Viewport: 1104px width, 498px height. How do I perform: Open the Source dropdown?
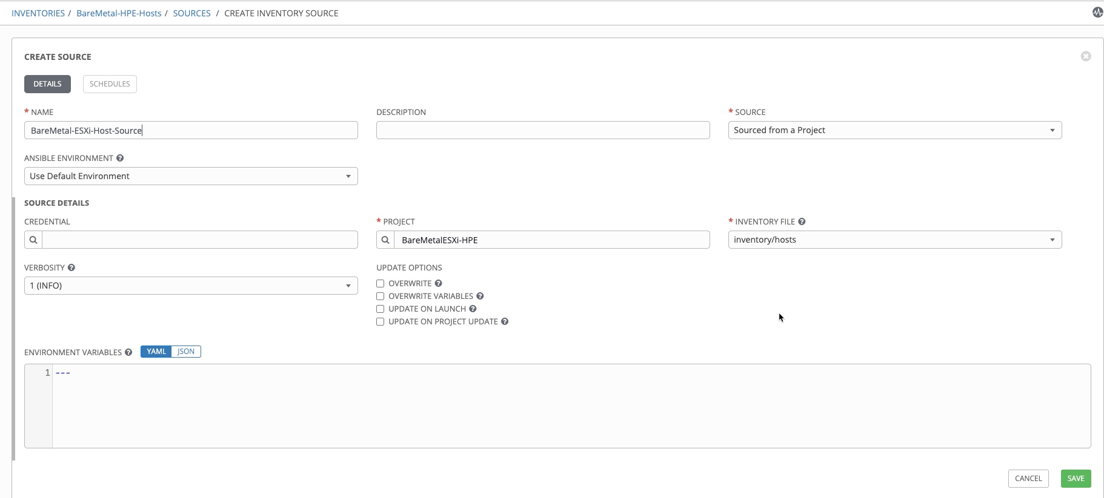894,130
